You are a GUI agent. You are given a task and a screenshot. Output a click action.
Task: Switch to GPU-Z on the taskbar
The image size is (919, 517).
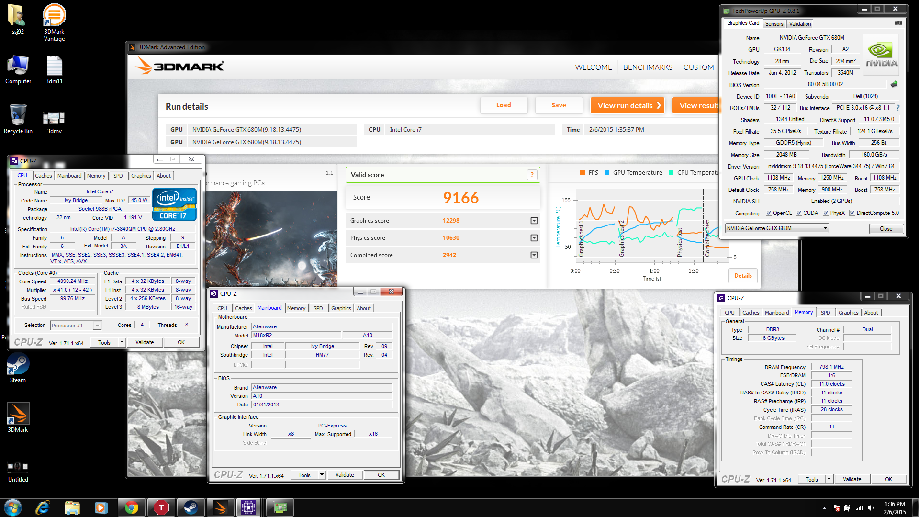coord(280,507)
